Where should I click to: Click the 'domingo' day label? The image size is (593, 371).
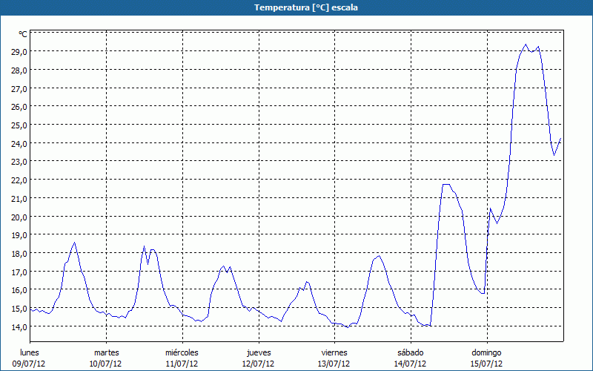coord(486,353)
